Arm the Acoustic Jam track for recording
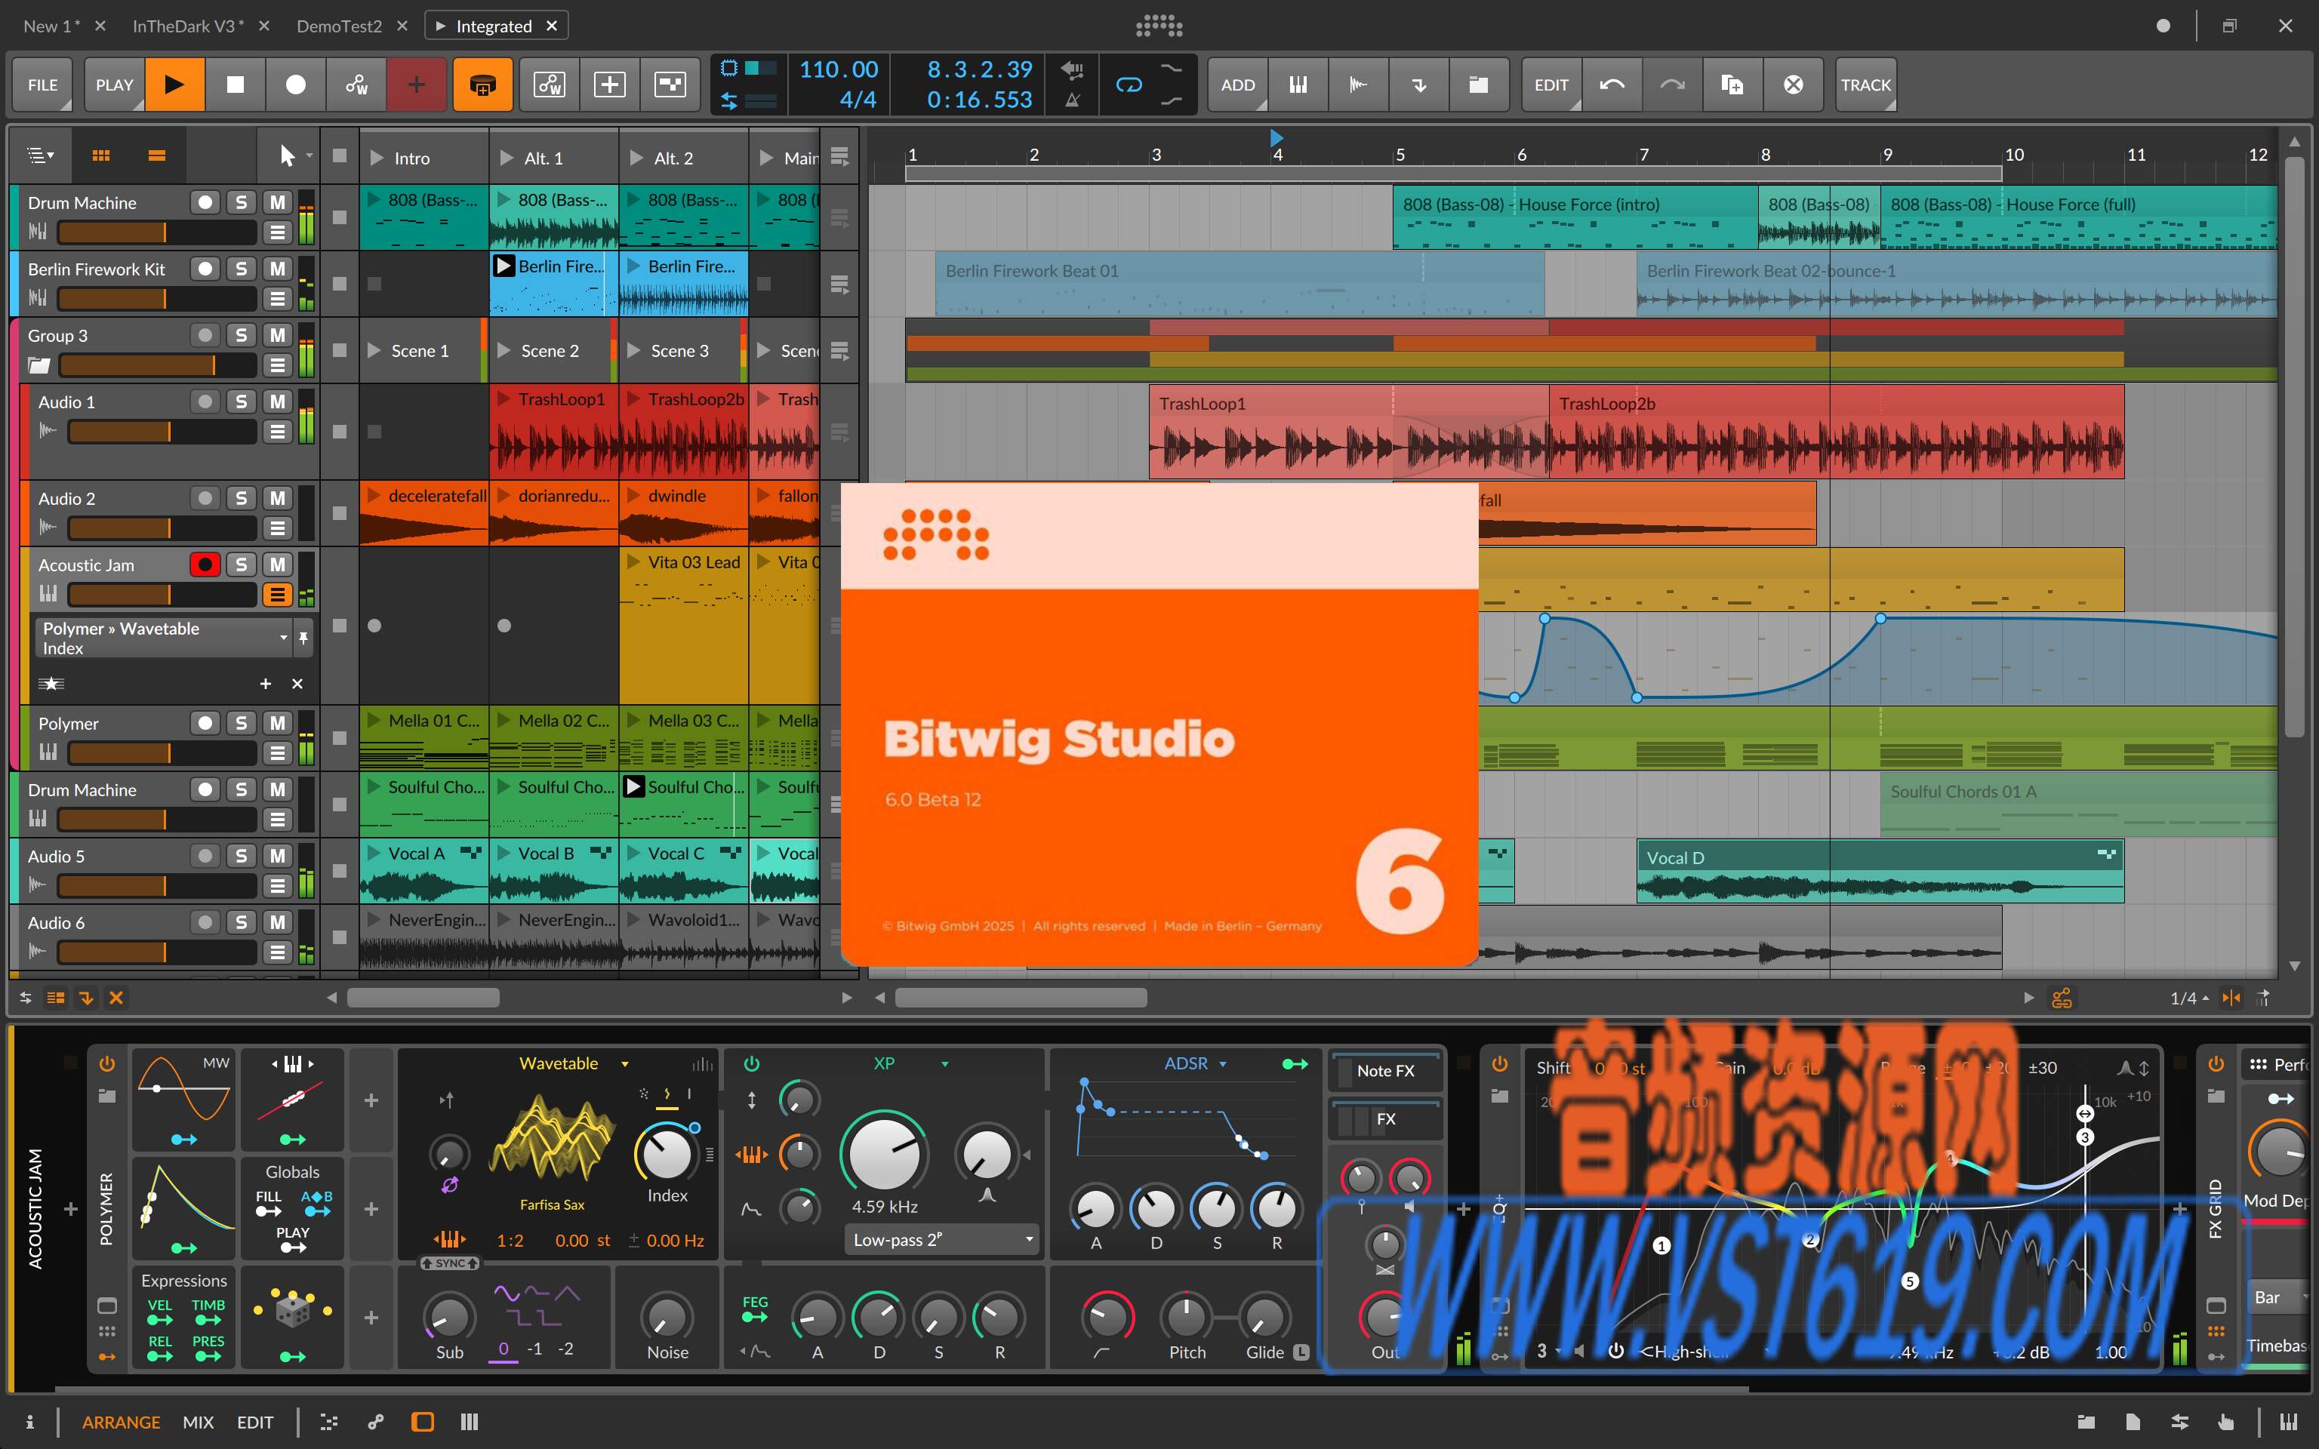 (x=205, y=565)
